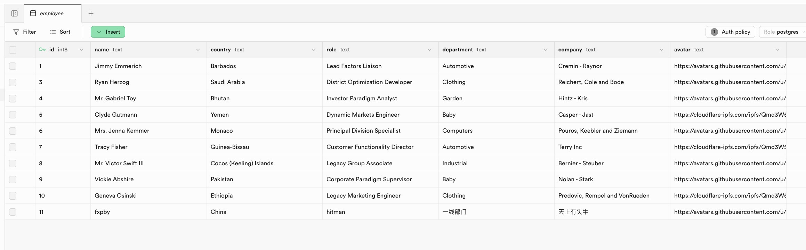Open the Role postgres selector
Screen dimensions: 806x250
782,32
